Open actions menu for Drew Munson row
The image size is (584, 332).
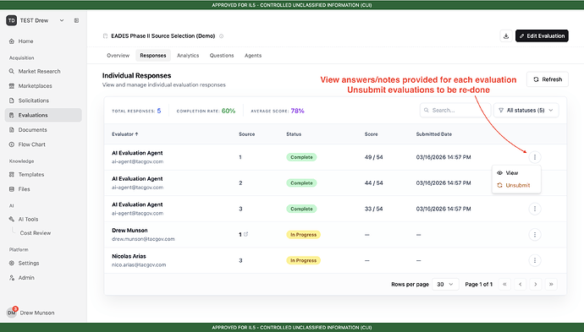coord(535,235)
